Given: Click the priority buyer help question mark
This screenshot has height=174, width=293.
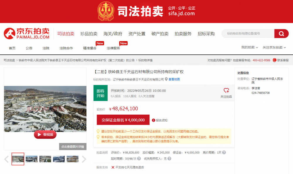Looking at the screenshot, I should pos(169,159).
